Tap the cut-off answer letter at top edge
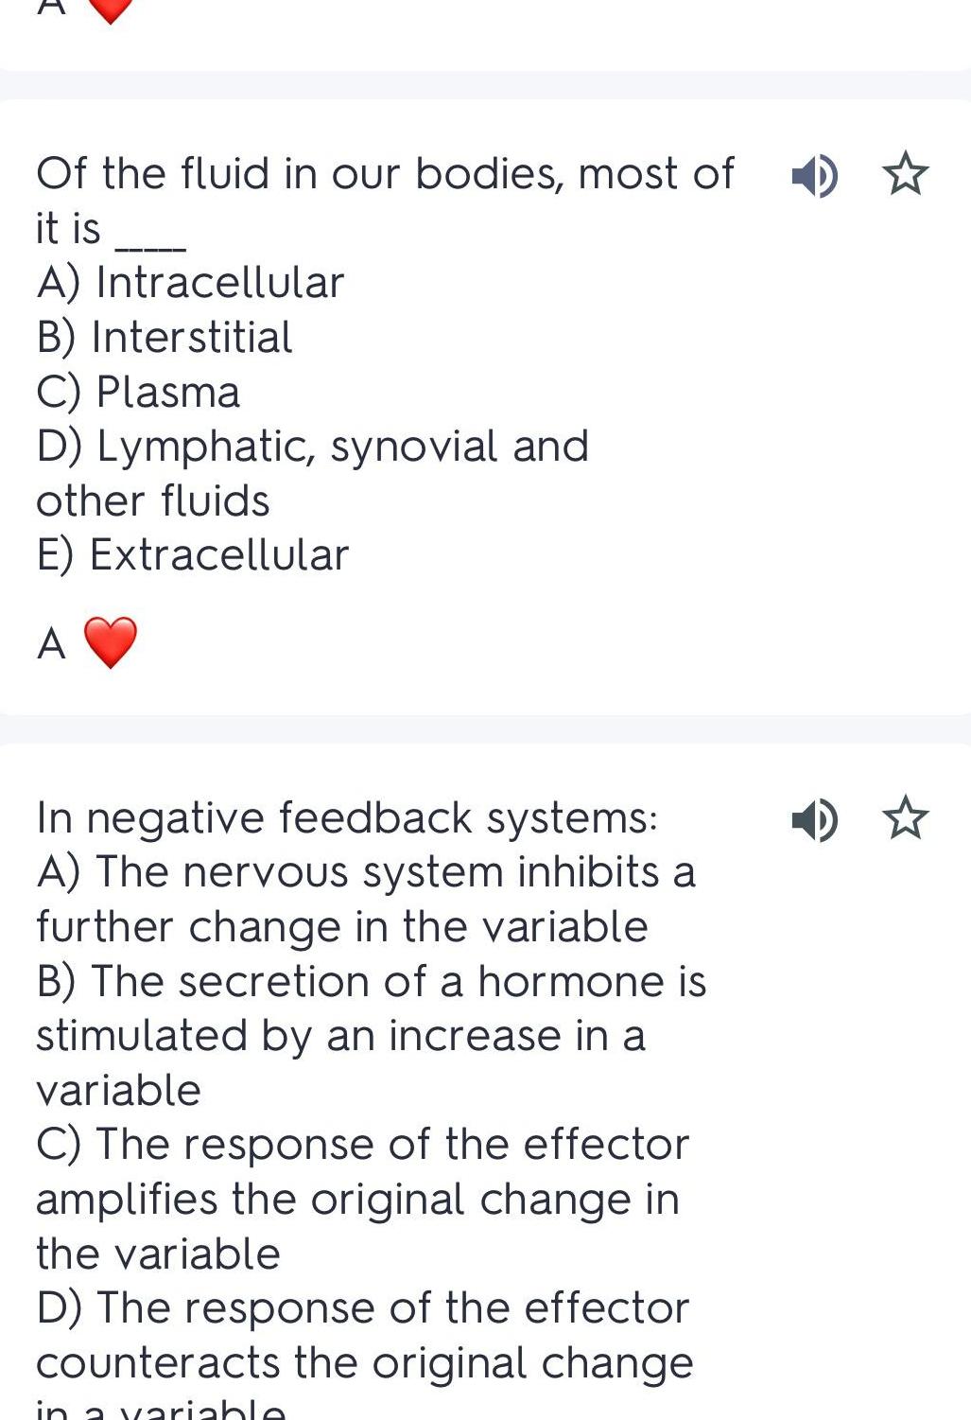Image resolution: width=971 pixels, height=1420 pixels. tap(51, 6)
